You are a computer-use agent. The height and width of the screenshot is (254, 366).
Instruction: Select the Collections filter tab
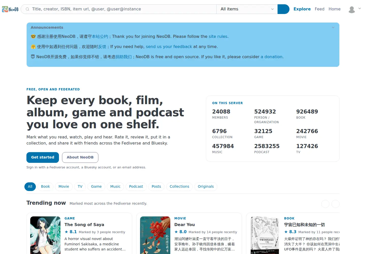[179, 187]
